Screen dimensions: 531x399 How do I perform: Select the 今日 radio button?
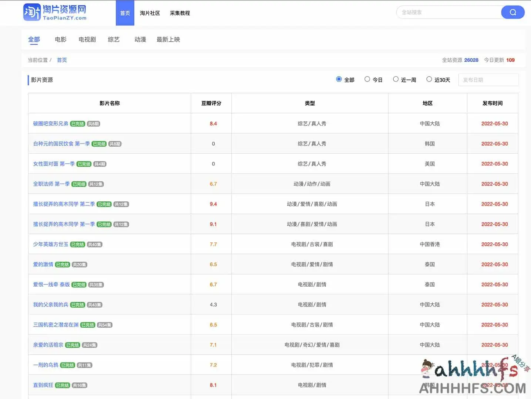tap(367, 79)
